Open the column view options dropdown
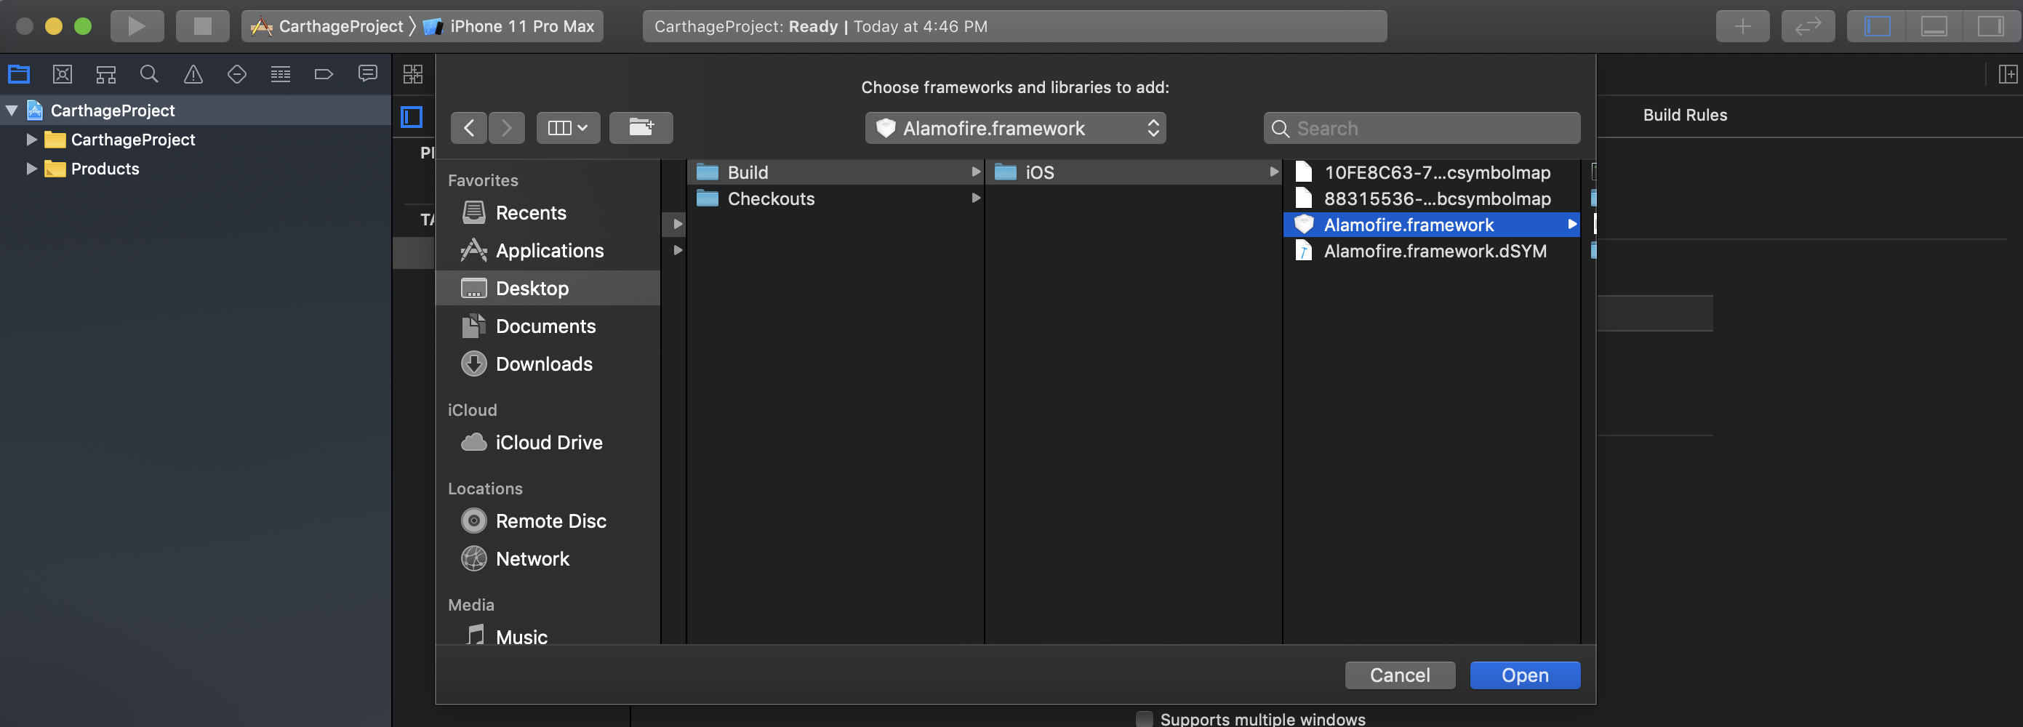The width and height of the screenshot is (2023, 727). coord(569,128)
